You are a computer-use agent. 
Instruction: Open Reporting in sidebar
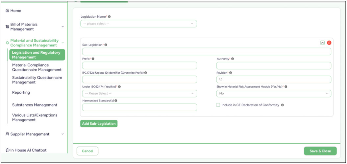[21, 92]
